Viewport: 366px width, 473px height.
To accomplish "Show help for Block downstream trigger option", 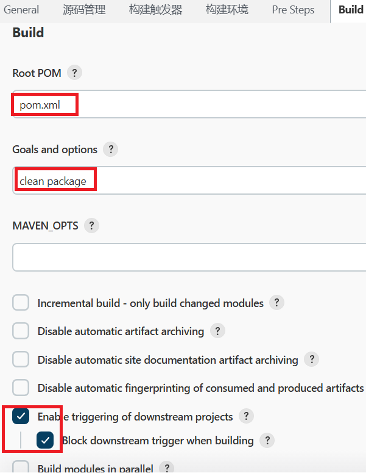I will point(267,440).
